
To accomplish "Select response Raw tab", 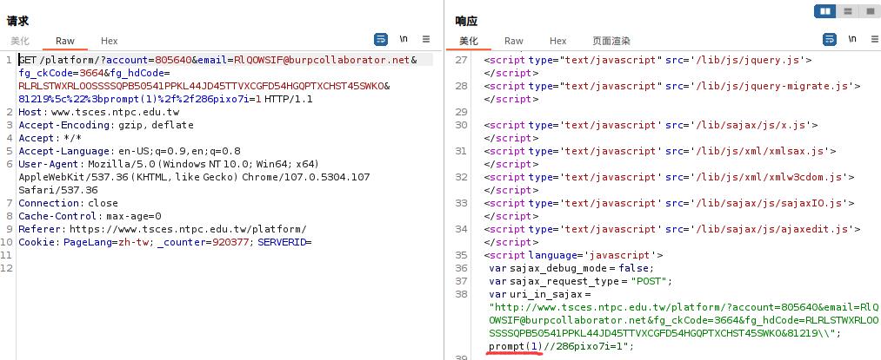I will tap(513, 41).
